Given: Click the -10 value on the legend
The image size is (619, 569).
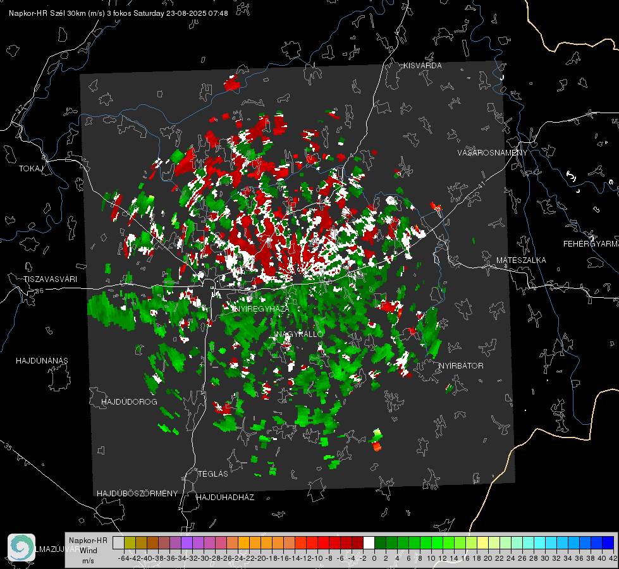Looking at the screenshot, I should 317,558.
